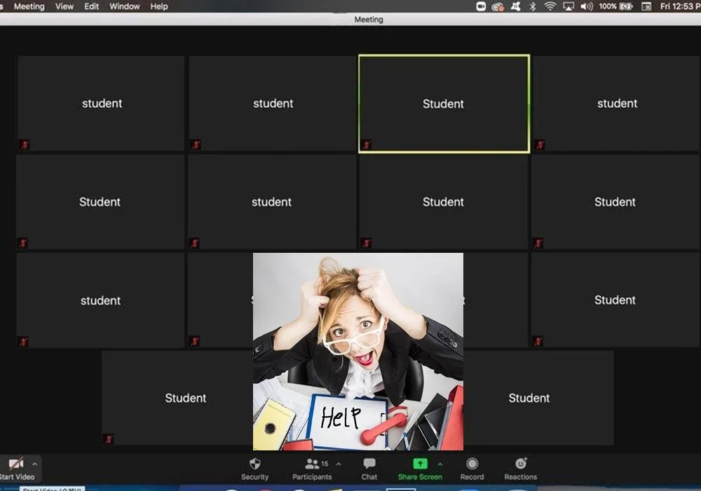Open the Chat panel

369,464
